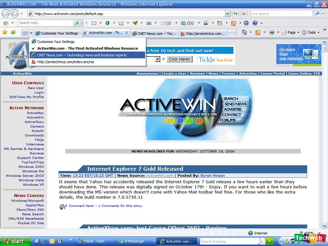The image size is (328, 246).
Task: Switch to Feeds - Paint taskbar window
Action: pyautogui.click(x=94, y=241)
